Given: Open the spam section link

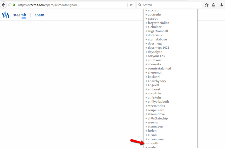Looking at the screenshot, I should click(x=39, y=15).
